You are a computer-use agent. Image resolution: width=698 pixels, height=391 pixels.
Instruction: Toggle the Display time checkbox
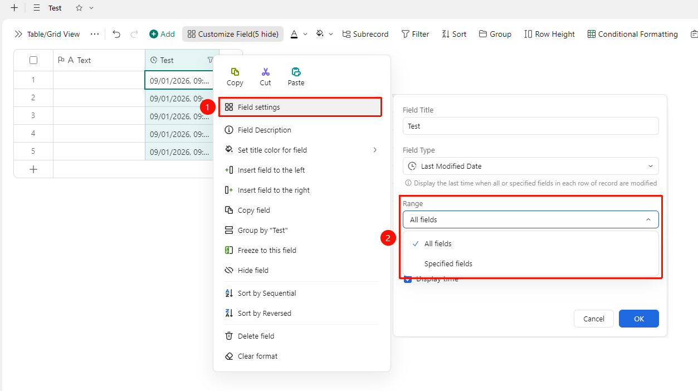tap(408, 279)
